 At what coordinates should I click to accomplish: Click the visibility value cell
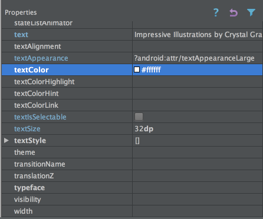tap(198, 200)
